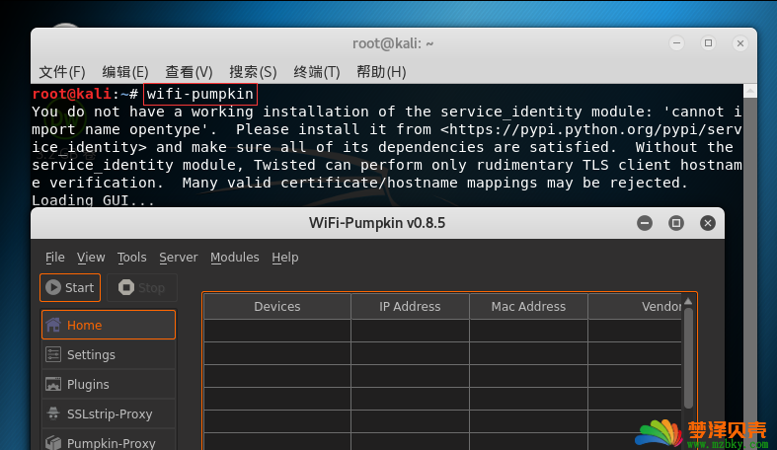The width and height of the screenshot is (777, 450).
Task: Click the Plugins picture icon
Action: (53, 384)
